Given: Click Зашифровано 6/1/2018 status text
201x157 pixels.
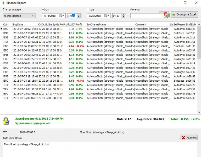Looking at the screenshot, I should point(39,119).
